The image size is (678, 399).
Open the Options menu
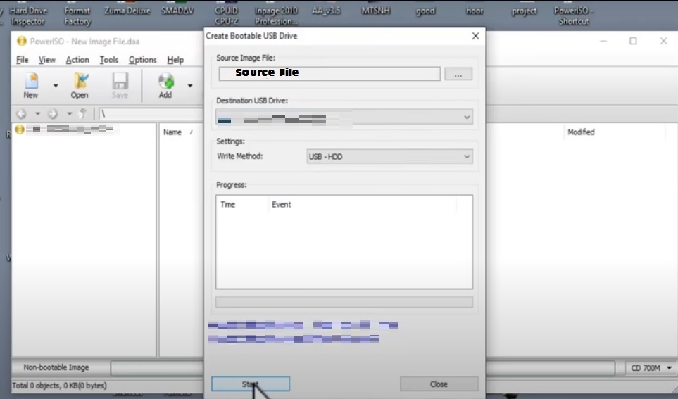pos(143,60)
